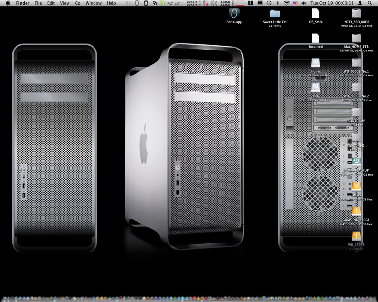Open the Go menu
Image resolution: width=378 pixels, height=302 pixels.
[x=77, y=3]
